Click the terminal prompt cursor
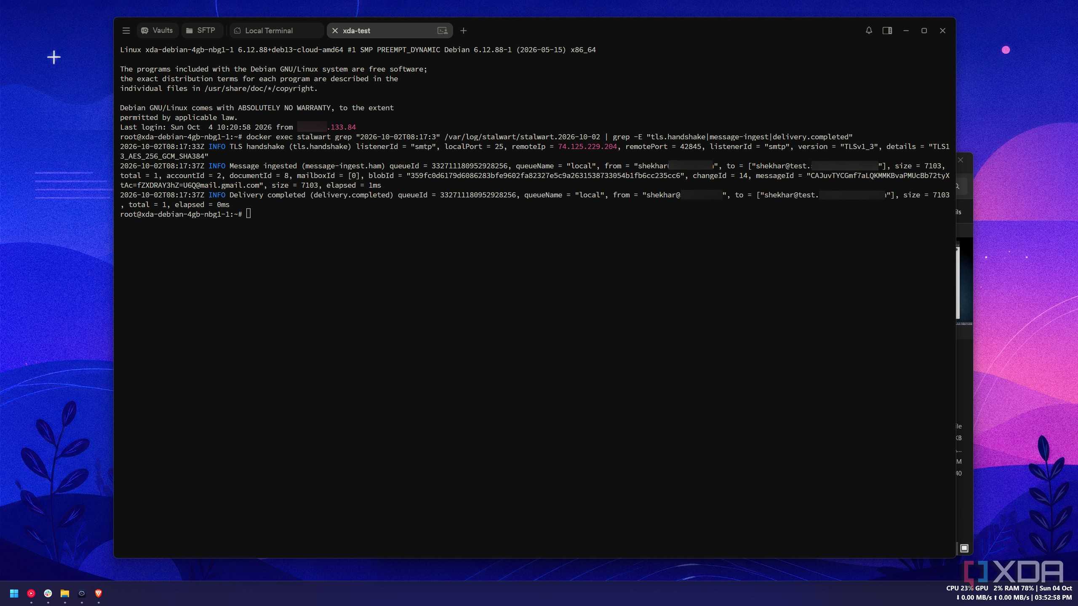 click(248, 214)
